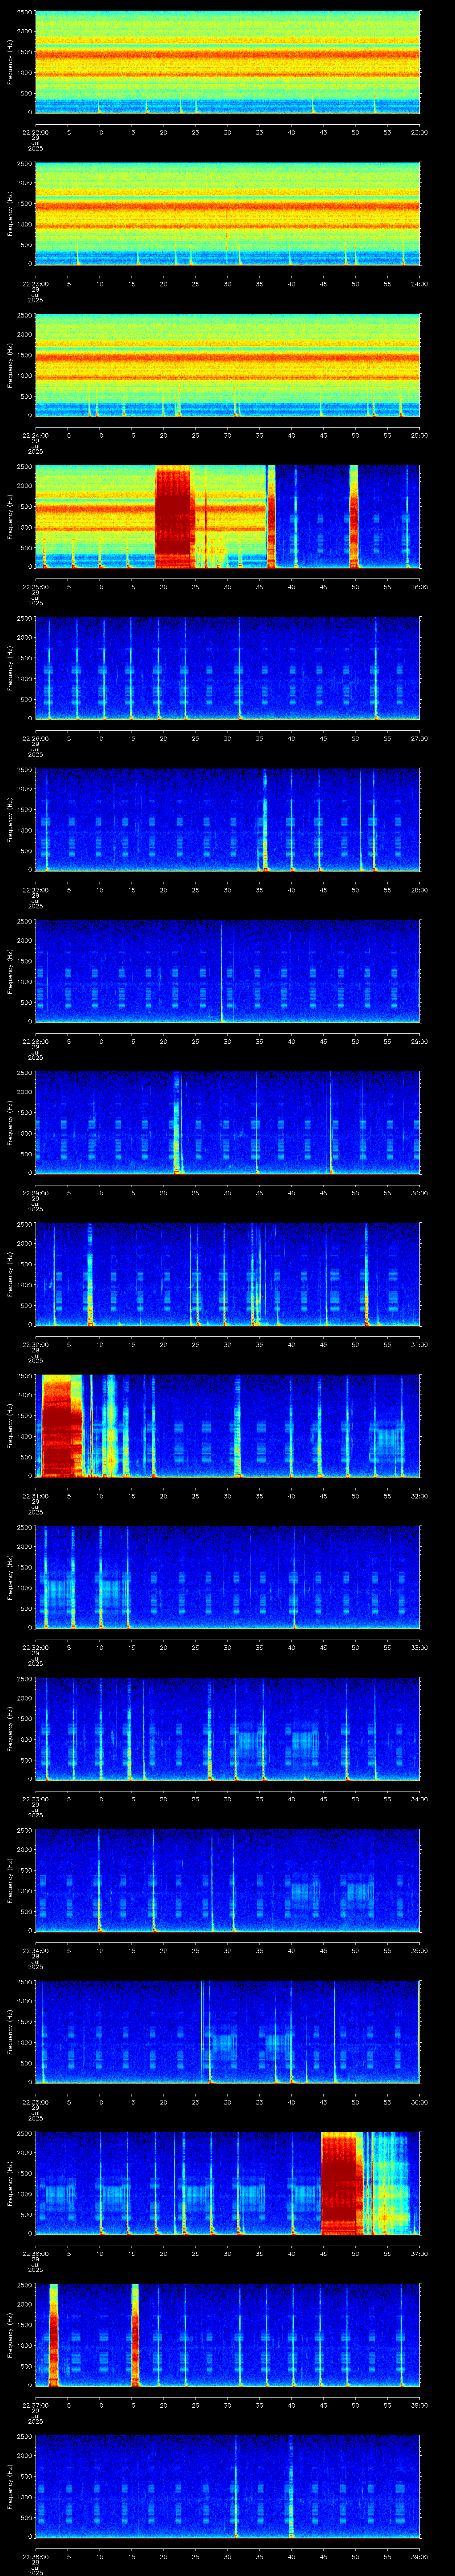Click the spectrogram panel starting at 22:37:00
The image size is (455, 2576).
coord(227,2335)
